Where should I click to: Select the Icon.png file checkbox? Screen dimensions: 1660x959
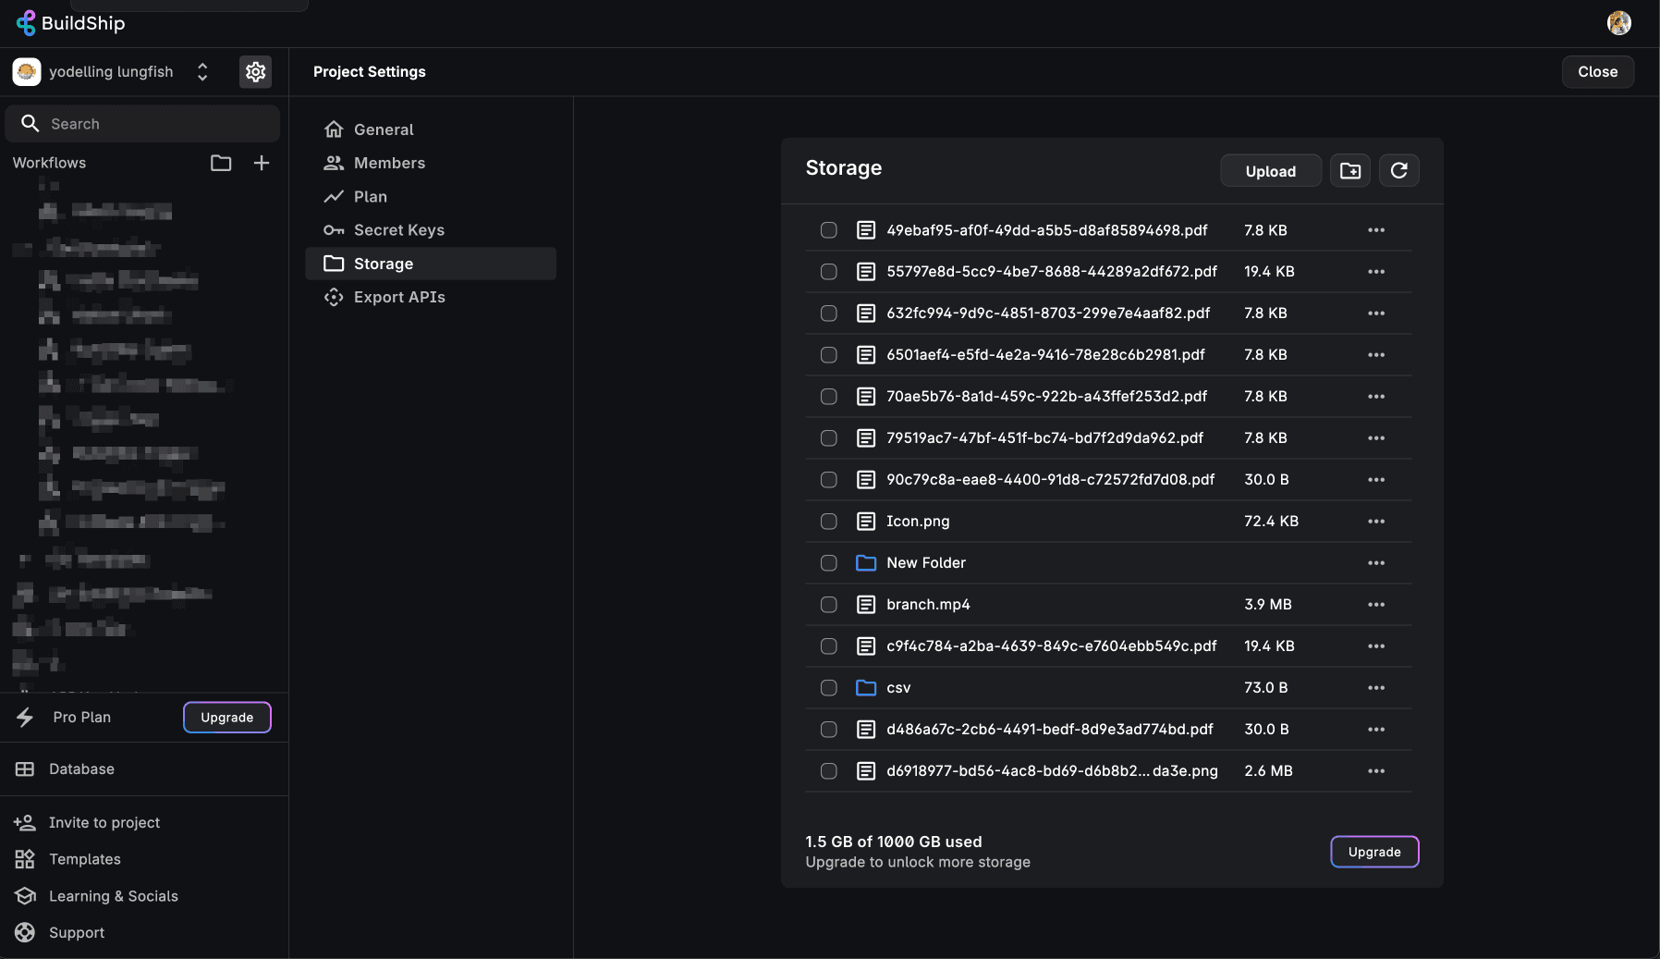pyautogui.click(x=828, y=522)
